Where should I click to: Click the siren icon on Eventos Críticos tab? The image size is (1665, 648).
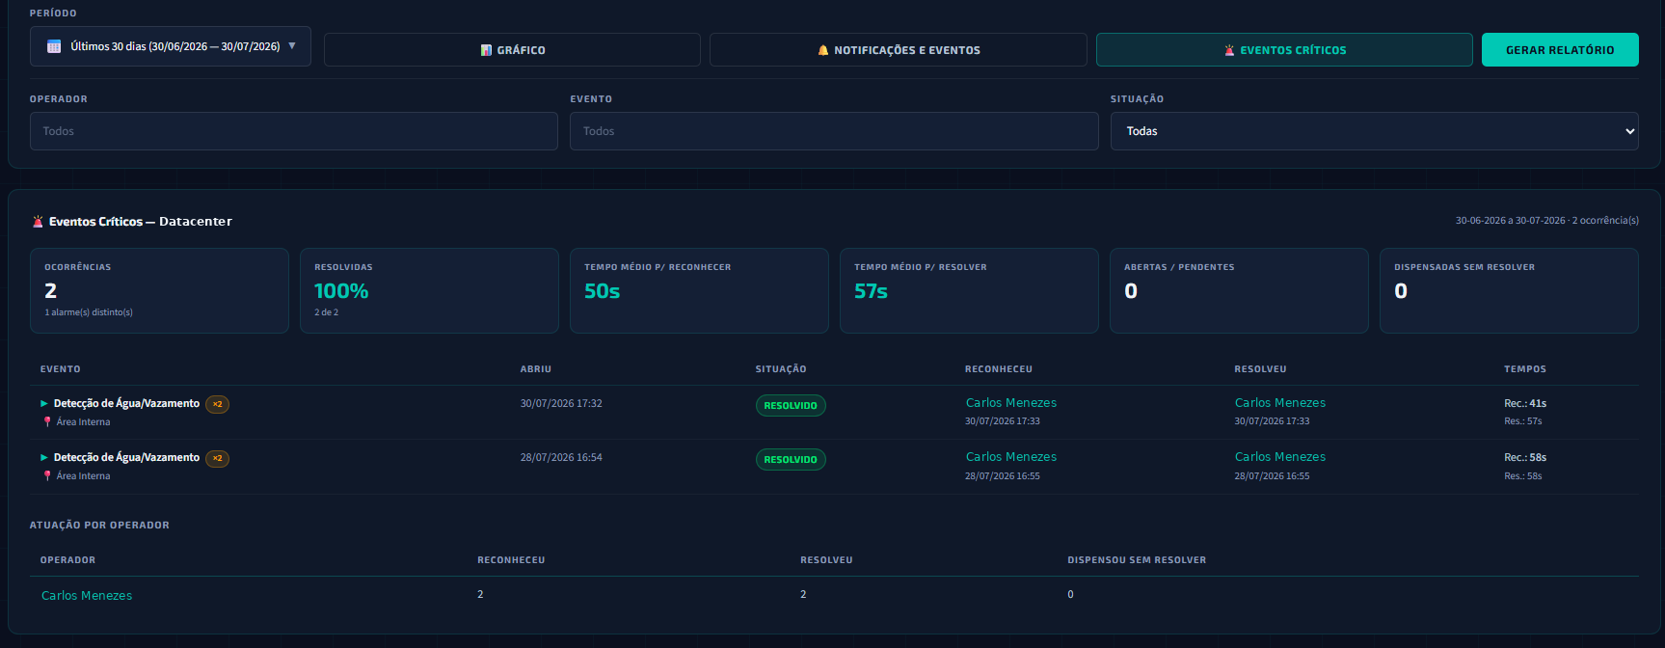1229,50
